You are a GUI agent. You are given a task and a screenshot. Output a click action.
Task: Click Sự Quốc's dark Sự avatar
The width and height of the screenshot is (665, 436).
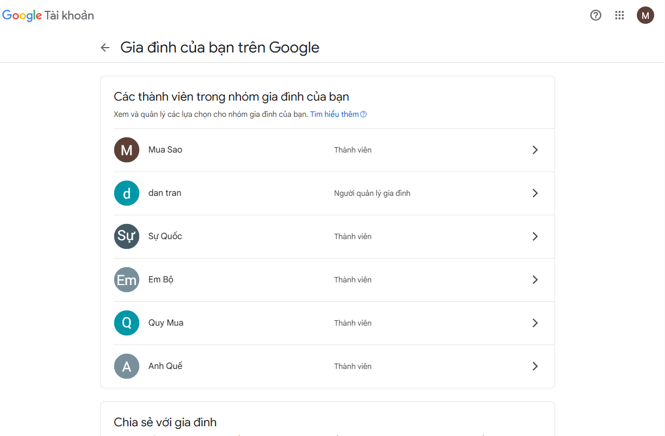[127, 236]
